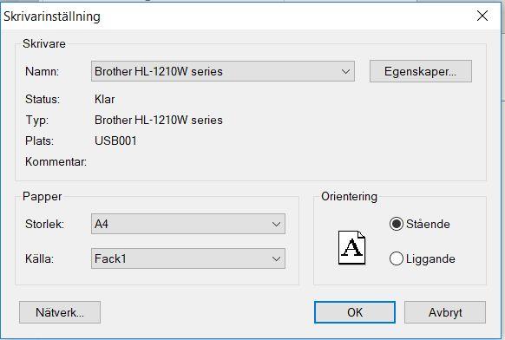
Task: Select the Liggande orientation radio button
Action: 397,258
